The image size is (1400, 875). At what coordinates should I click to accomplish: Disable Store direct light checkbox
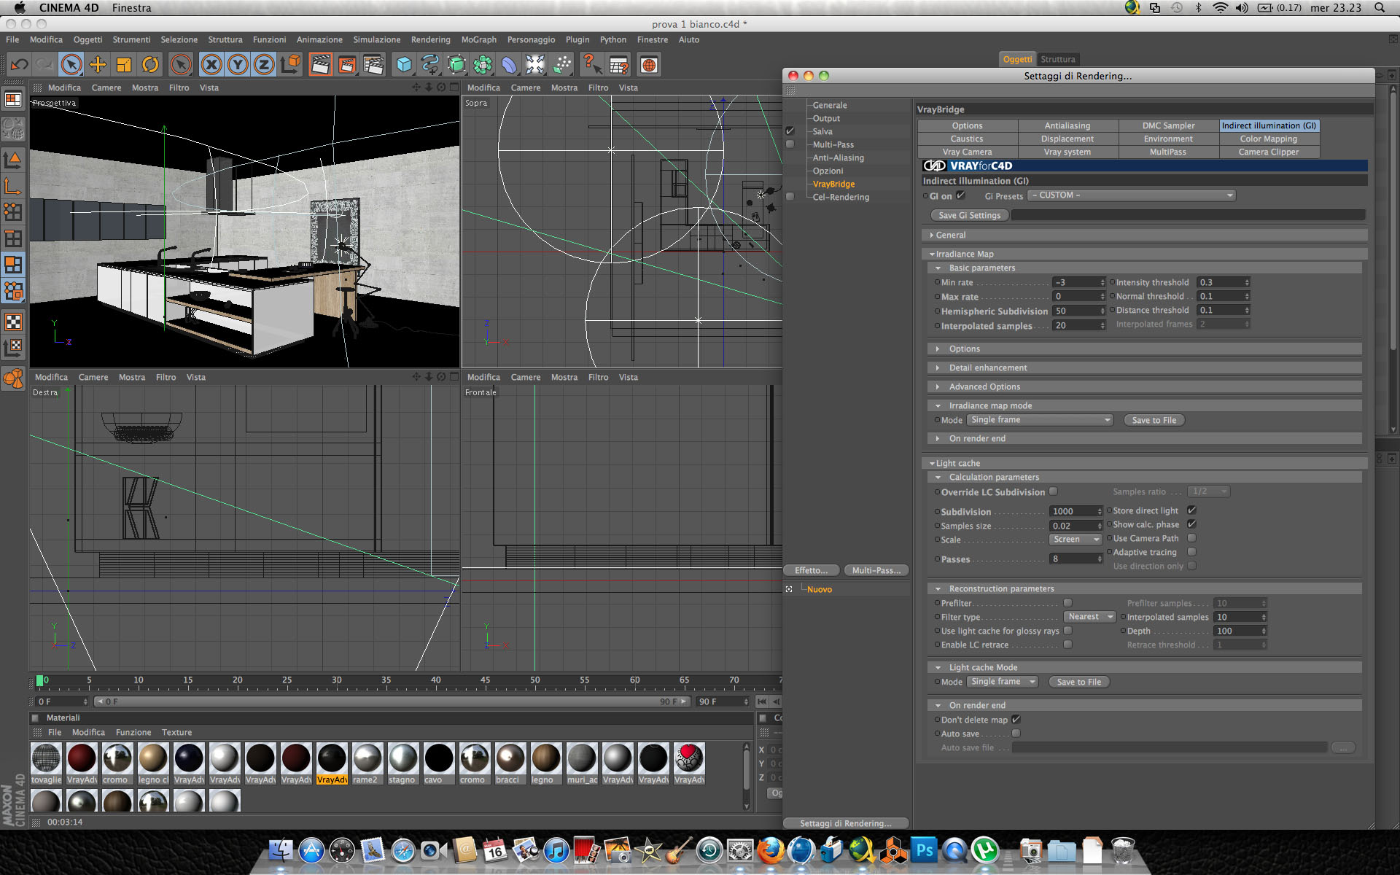(1191, 510)
